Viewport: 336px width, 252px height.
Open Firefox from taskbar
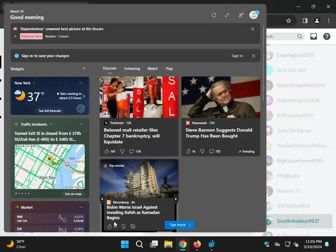click(197, 244)
